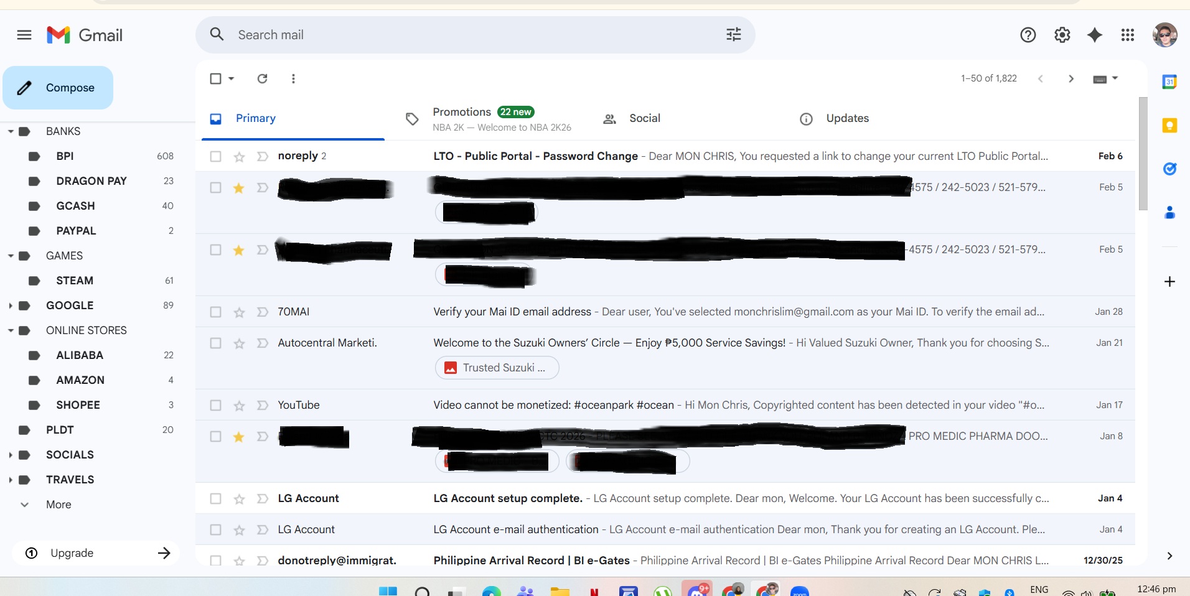Compose a new email
Image resolution: width=1190 pixels, height=596 pixels.
pyautogui.click(x=58, y=88)
